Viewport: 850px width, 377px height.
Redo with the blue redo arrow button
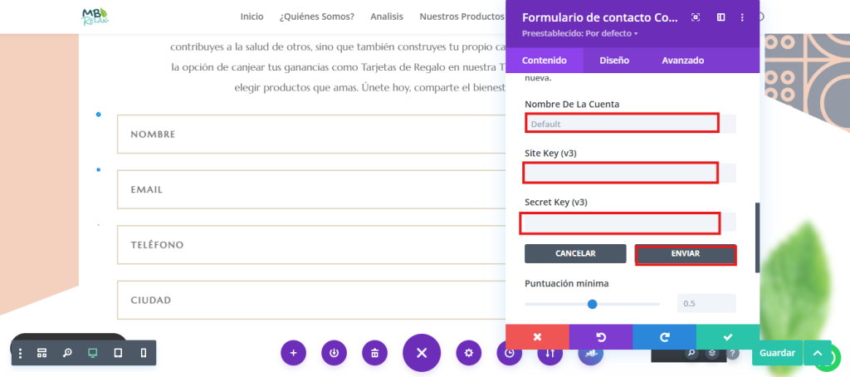664,337
